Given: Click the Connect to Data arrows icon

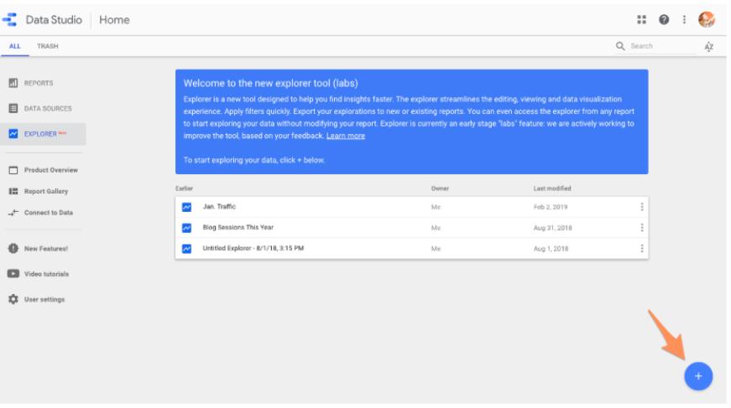Looking at the screenshot, I should click(13, 213).
